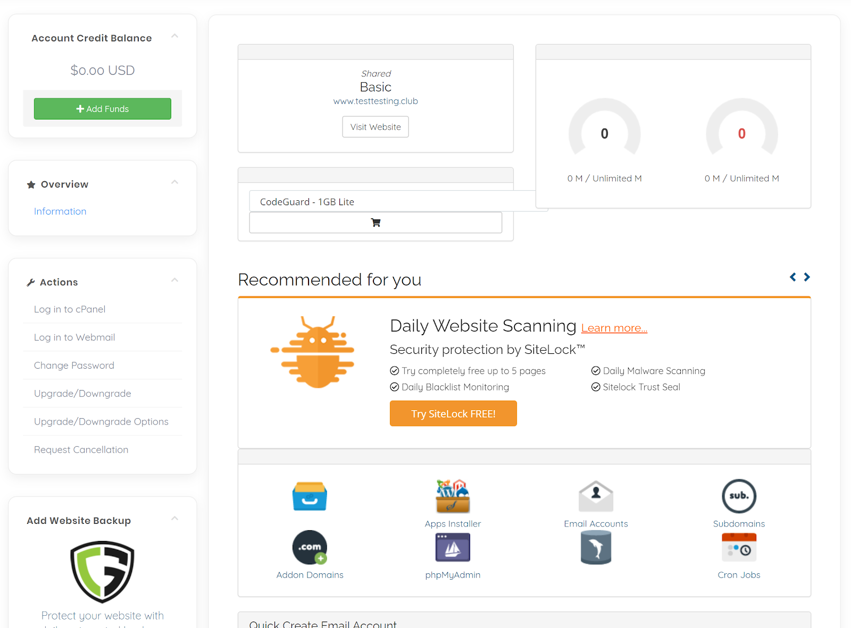851x628 pixels.
Task: Click the Subdomains icon
Action: pyautogui.click(x=739, y=496)
